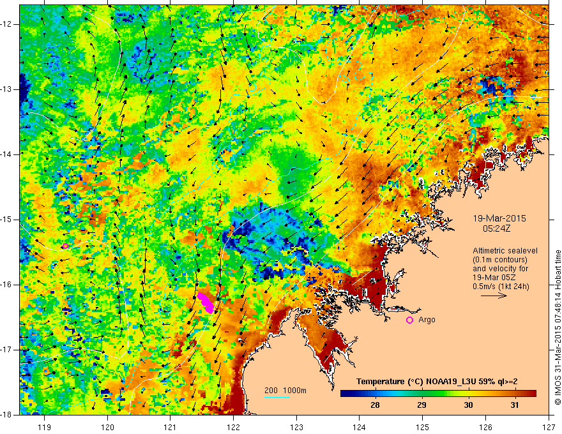Click the IMOS copyright timestamp text
The width and height of the screenshot is (562, 434).
[x=558, y=328]
